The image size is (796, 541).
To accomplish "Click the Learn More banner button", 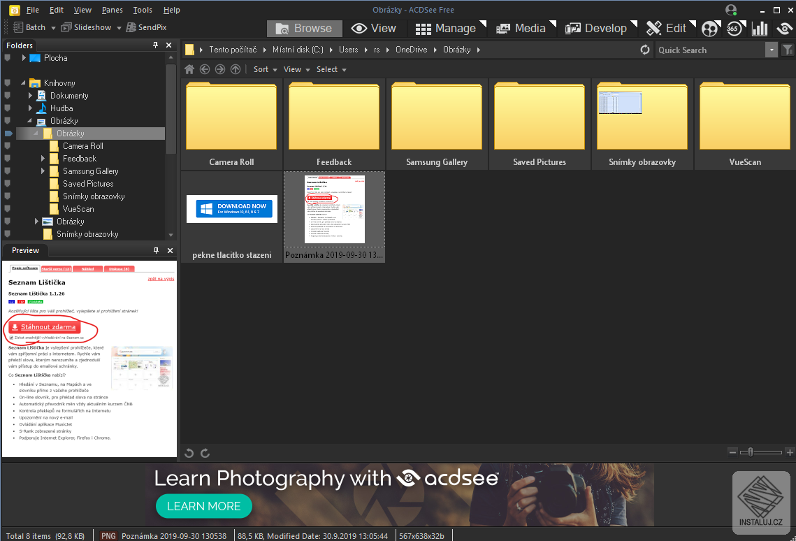I will click(203, 506).
